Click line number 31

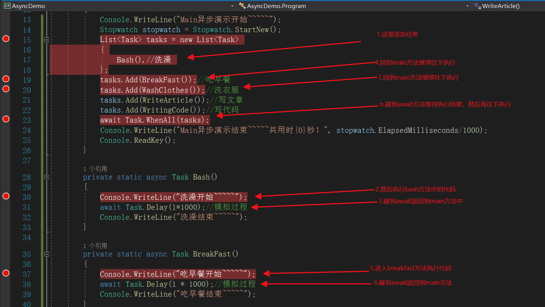click(27, 207)
